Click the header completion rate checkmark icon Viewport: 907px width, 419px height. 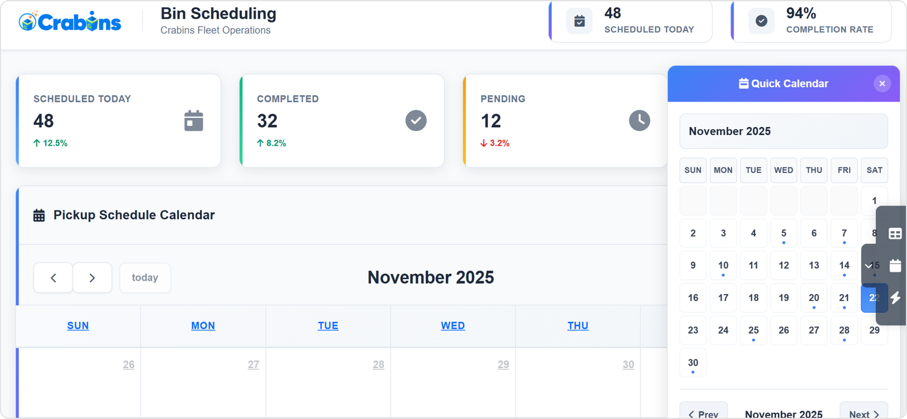coord(761,22)
